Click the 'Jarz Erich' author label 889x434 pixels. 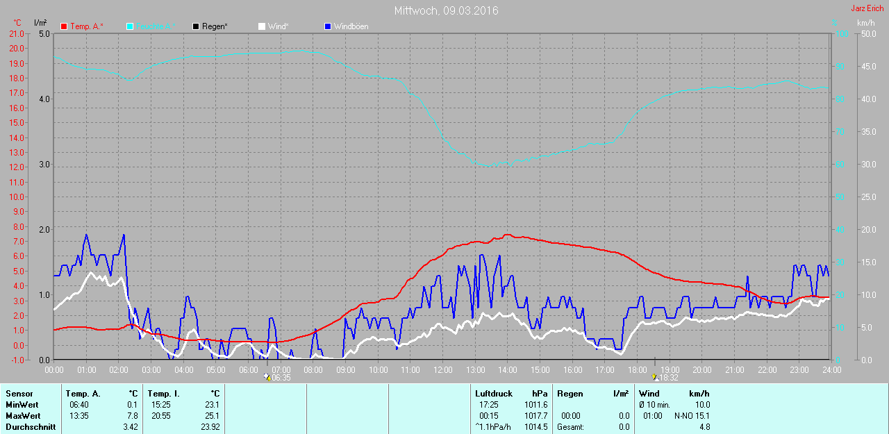867,8
